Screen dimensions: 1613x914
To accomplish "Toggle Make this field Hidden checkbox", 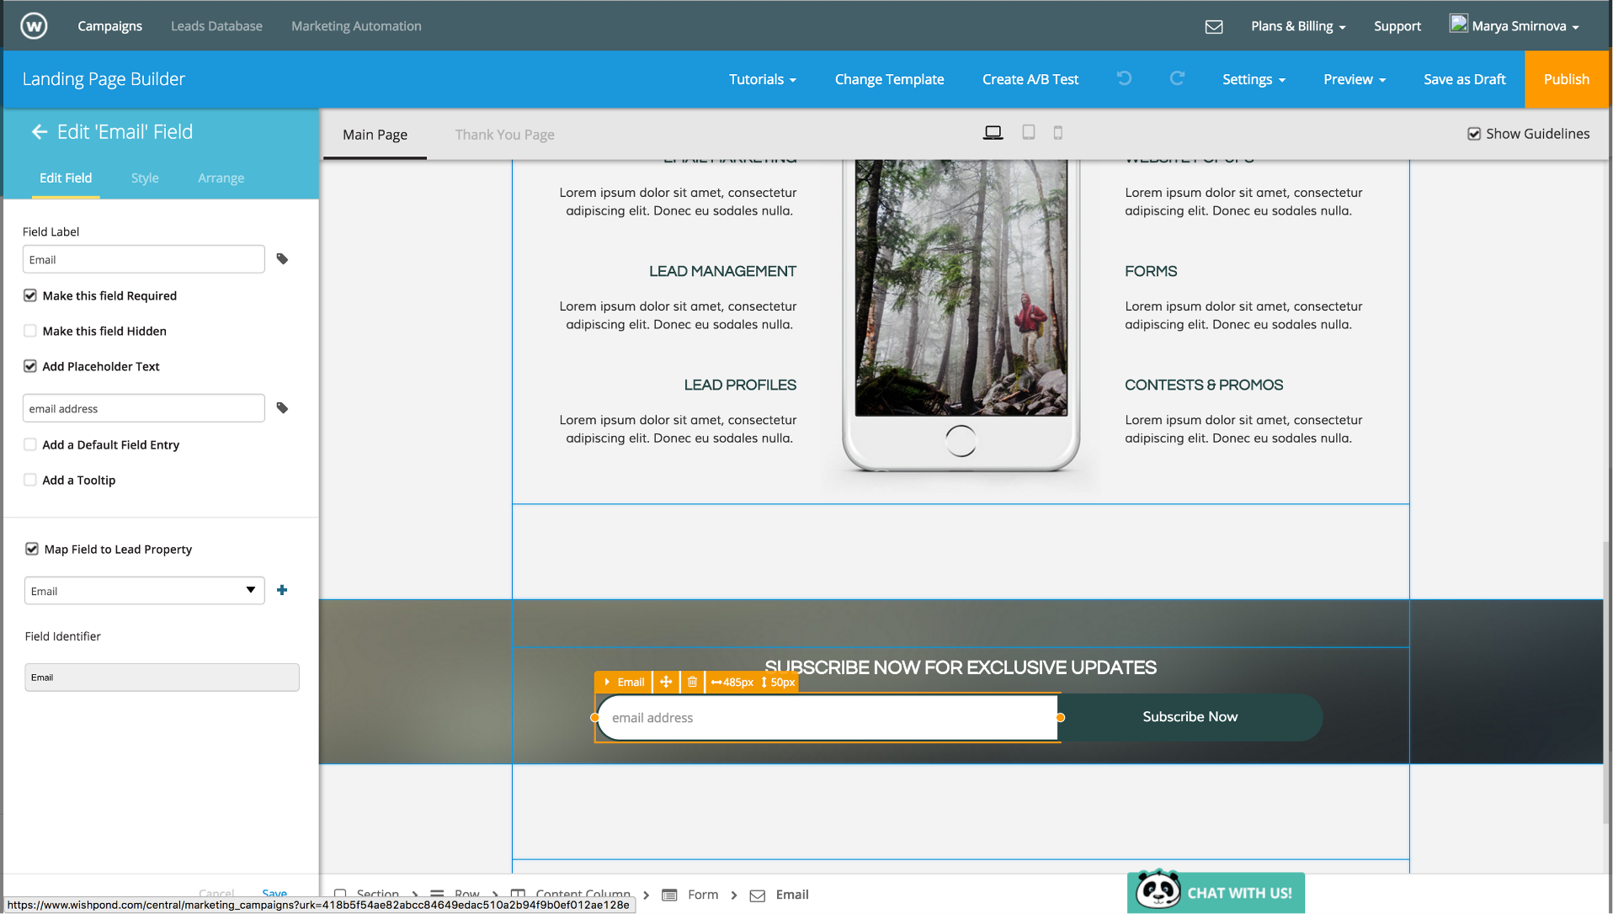I will [x=30, y=331].
